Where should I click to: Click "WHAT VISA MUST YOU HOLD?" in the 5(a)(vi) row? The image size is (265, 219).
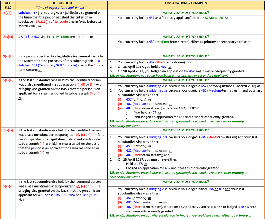tap(186, 182)
